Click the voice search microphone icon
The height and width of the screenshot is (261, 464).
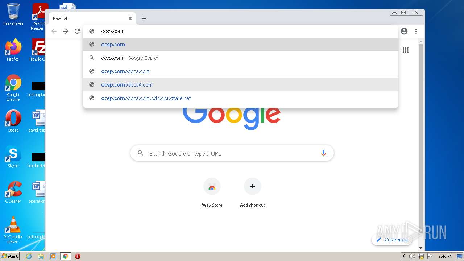coord(323,153)
